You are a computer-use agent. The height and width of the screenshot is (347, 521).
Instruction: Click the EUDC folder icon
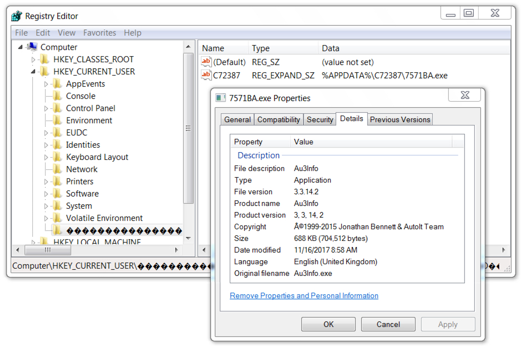[x=57, y=133]
